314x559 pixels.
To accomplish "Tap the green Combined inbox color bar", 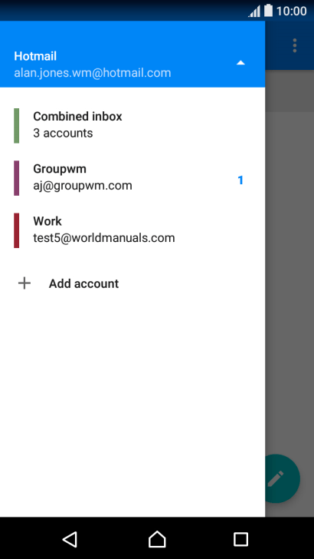I will click(x=16, y=125).
